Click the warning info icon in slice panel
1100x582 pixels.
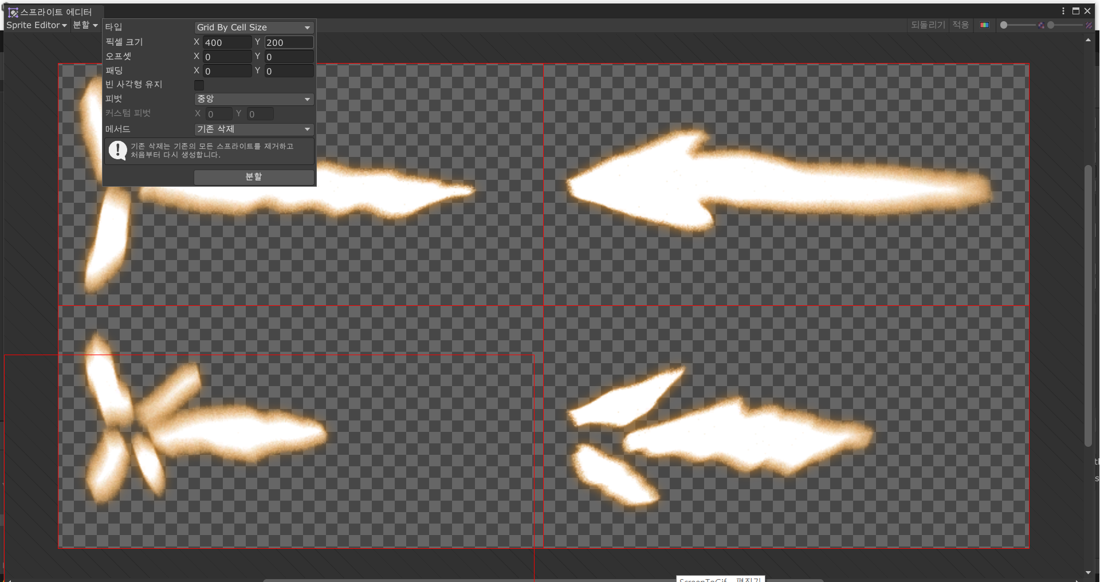[x=118, y=151]
